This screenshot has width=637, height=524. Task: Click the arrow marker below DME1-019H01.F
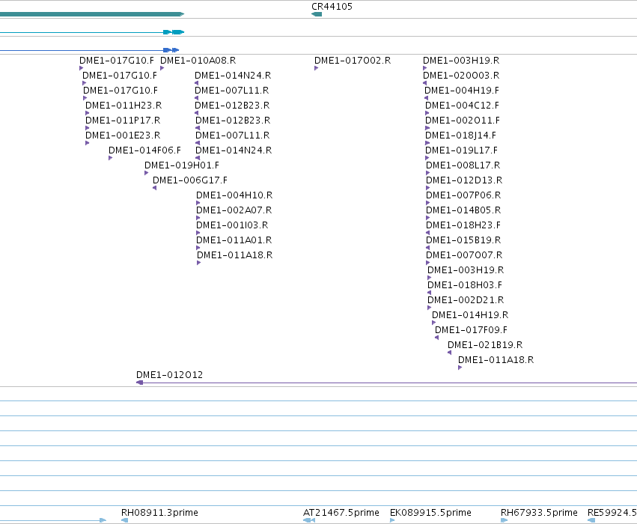[147, 173]
